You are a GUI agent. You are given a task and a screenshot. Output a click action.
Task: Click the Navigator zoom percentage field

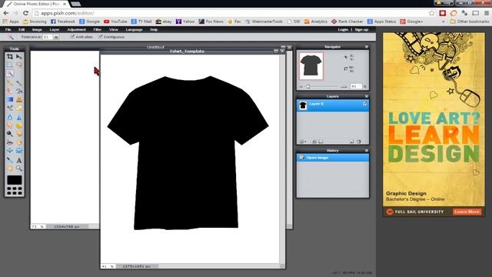click(356, 86)
